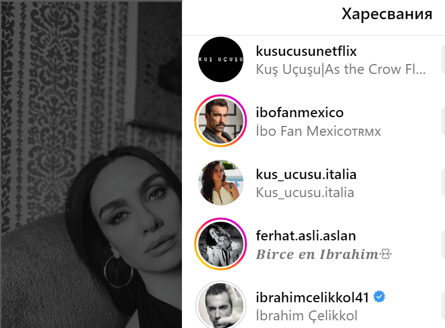Viewport: 445px width, 328px height.
Task: Open kusucusunetflix profile picture
Action: 221,60
